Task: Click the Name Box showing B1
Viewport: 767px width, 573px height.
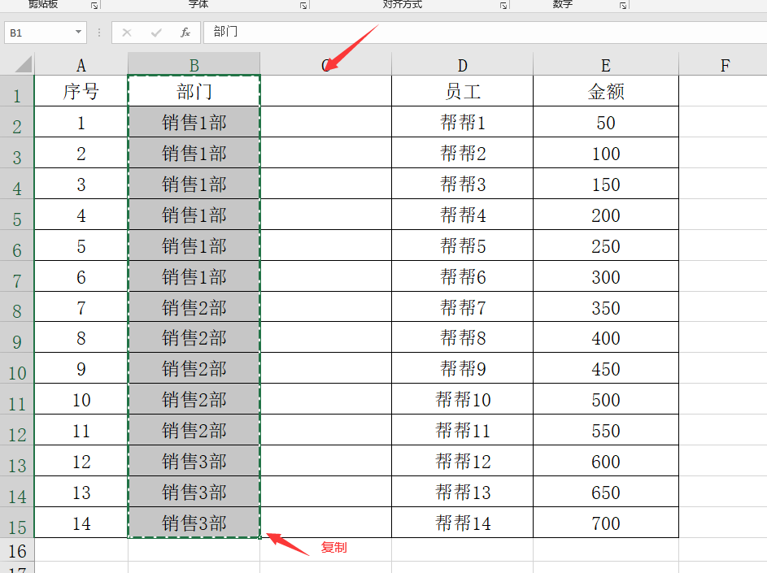Action: click(x=46, y=33)
